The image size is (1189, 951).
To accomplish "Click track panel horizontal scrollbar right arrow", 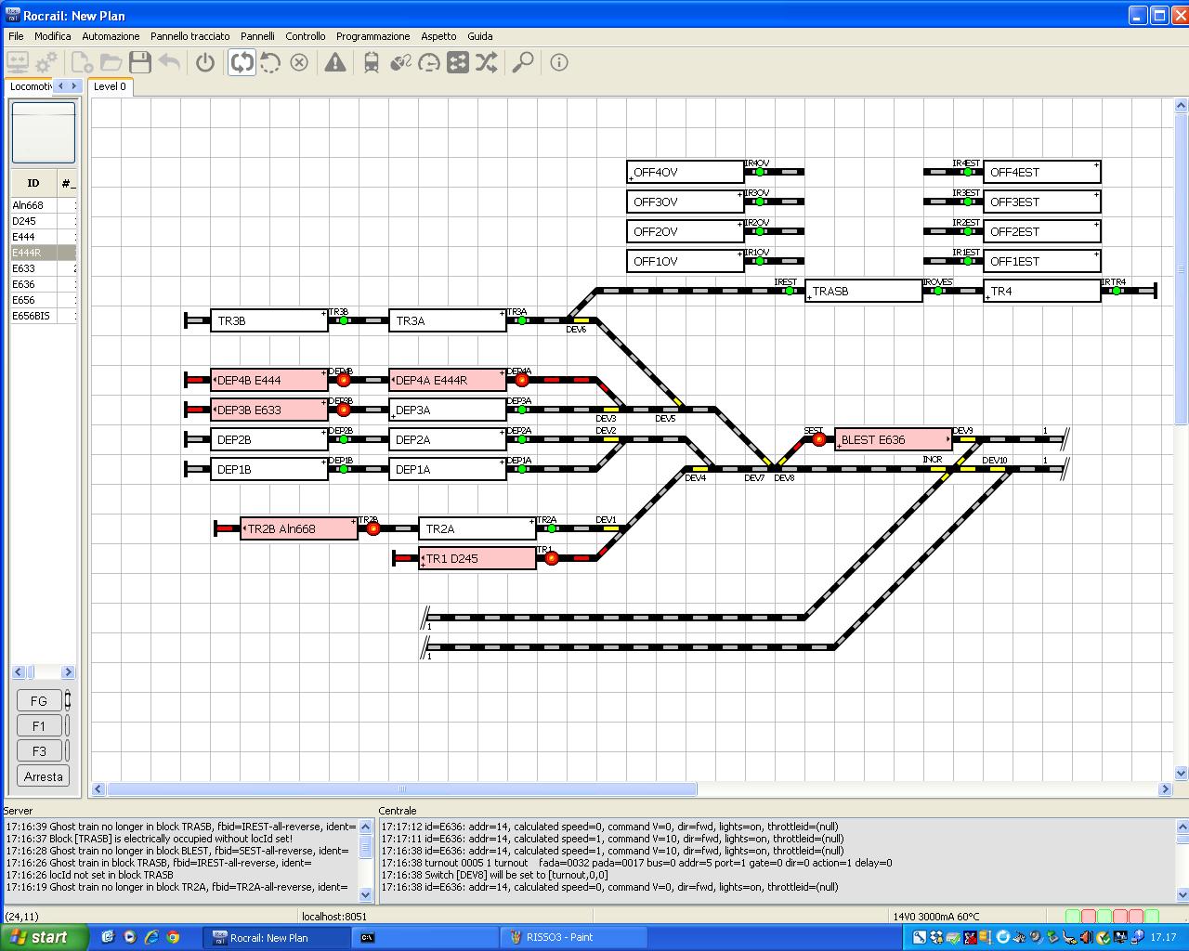I will point(1165,789).
